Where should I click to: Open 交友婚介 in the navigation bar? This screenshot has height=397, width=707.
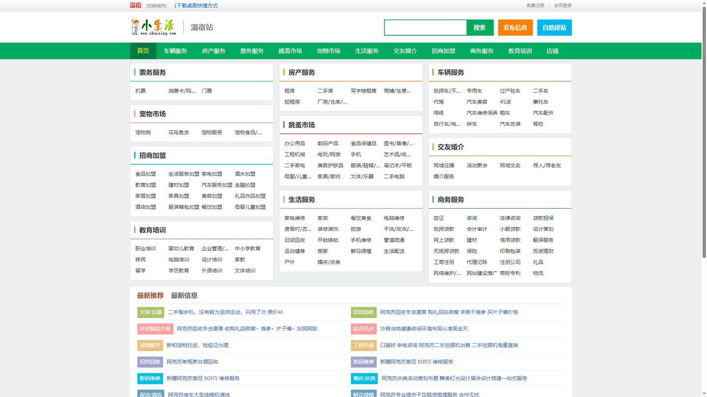point(405,51)
